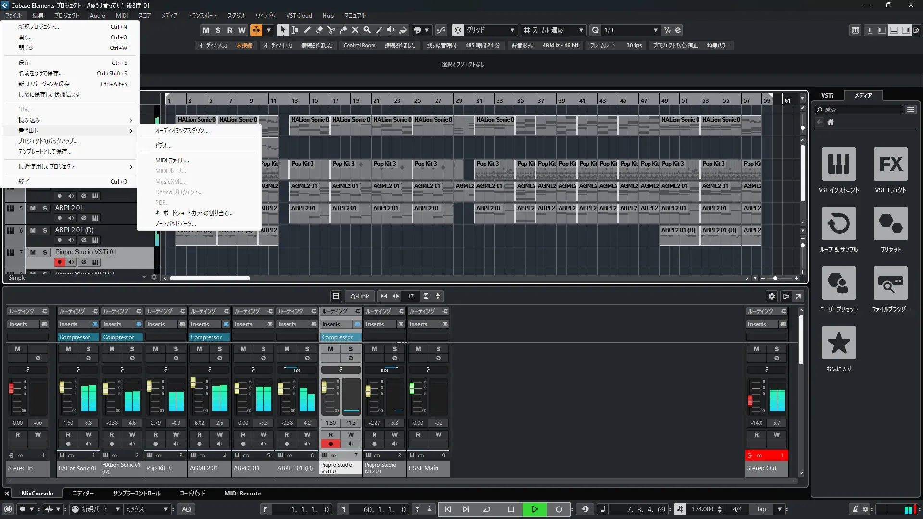Open VST Instruments in media rack
This screenshot has width=923, height=519.
pos(838,164)
